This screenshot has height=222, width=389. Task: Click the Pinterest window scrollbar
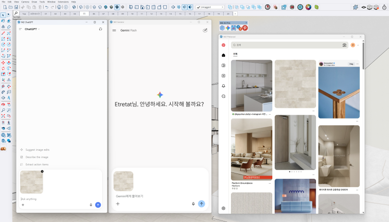coord(363,56)
